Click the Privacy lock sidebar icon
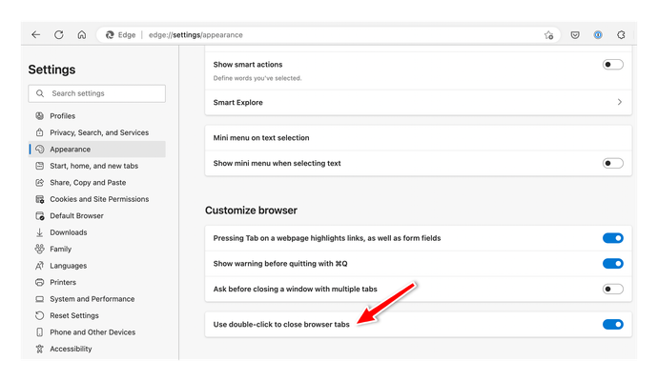658x381 pixels. click(39, 132)
